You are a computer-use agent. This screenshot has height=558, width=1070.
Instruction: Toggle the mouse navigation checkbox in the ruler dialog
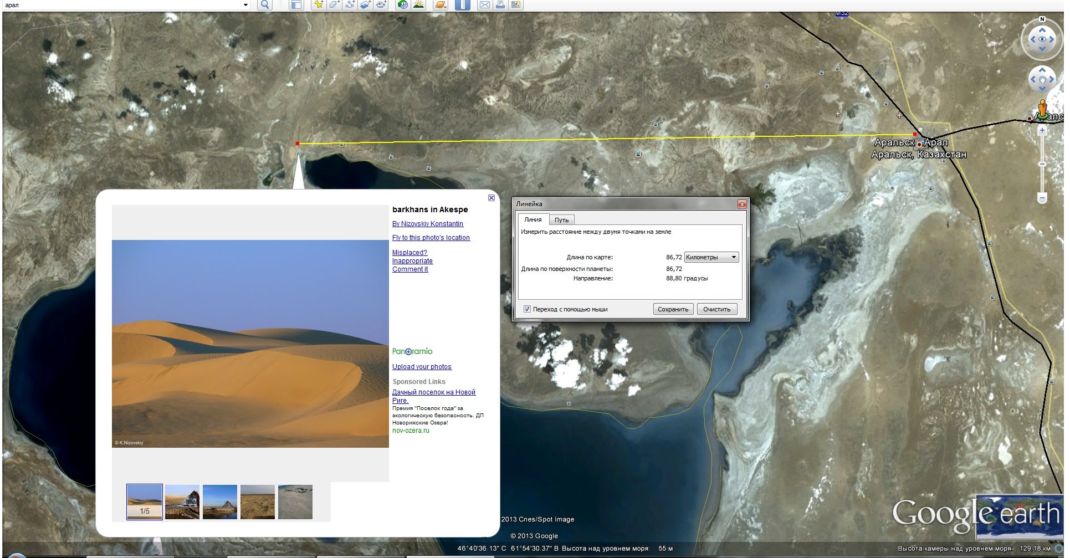[527, 309]
